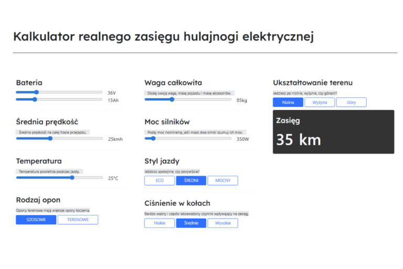Click the Zasięg 35 km result box
The width and height of the screenshot is (403, 269).
(x=333, y=132)
